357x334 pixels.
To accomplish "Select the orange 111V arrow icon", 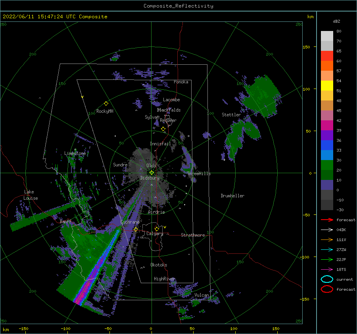I will coord(327,239).
